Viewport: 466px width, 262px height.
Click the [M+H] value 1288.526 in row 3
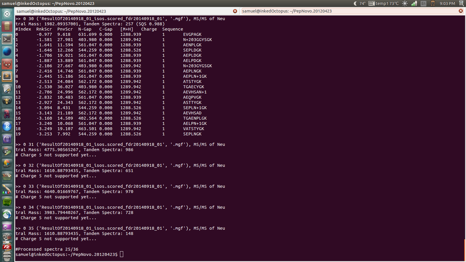click(x=131, y=50)
